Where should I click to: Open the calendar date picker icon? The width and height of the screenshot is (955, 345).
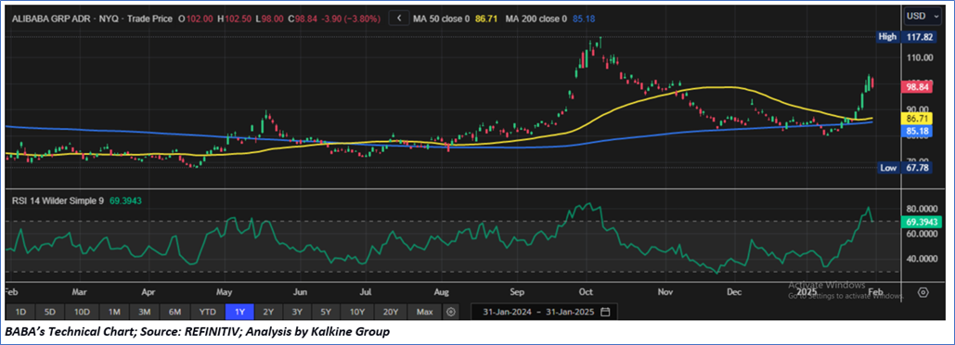pyautogui.click(x=605, y=312)
